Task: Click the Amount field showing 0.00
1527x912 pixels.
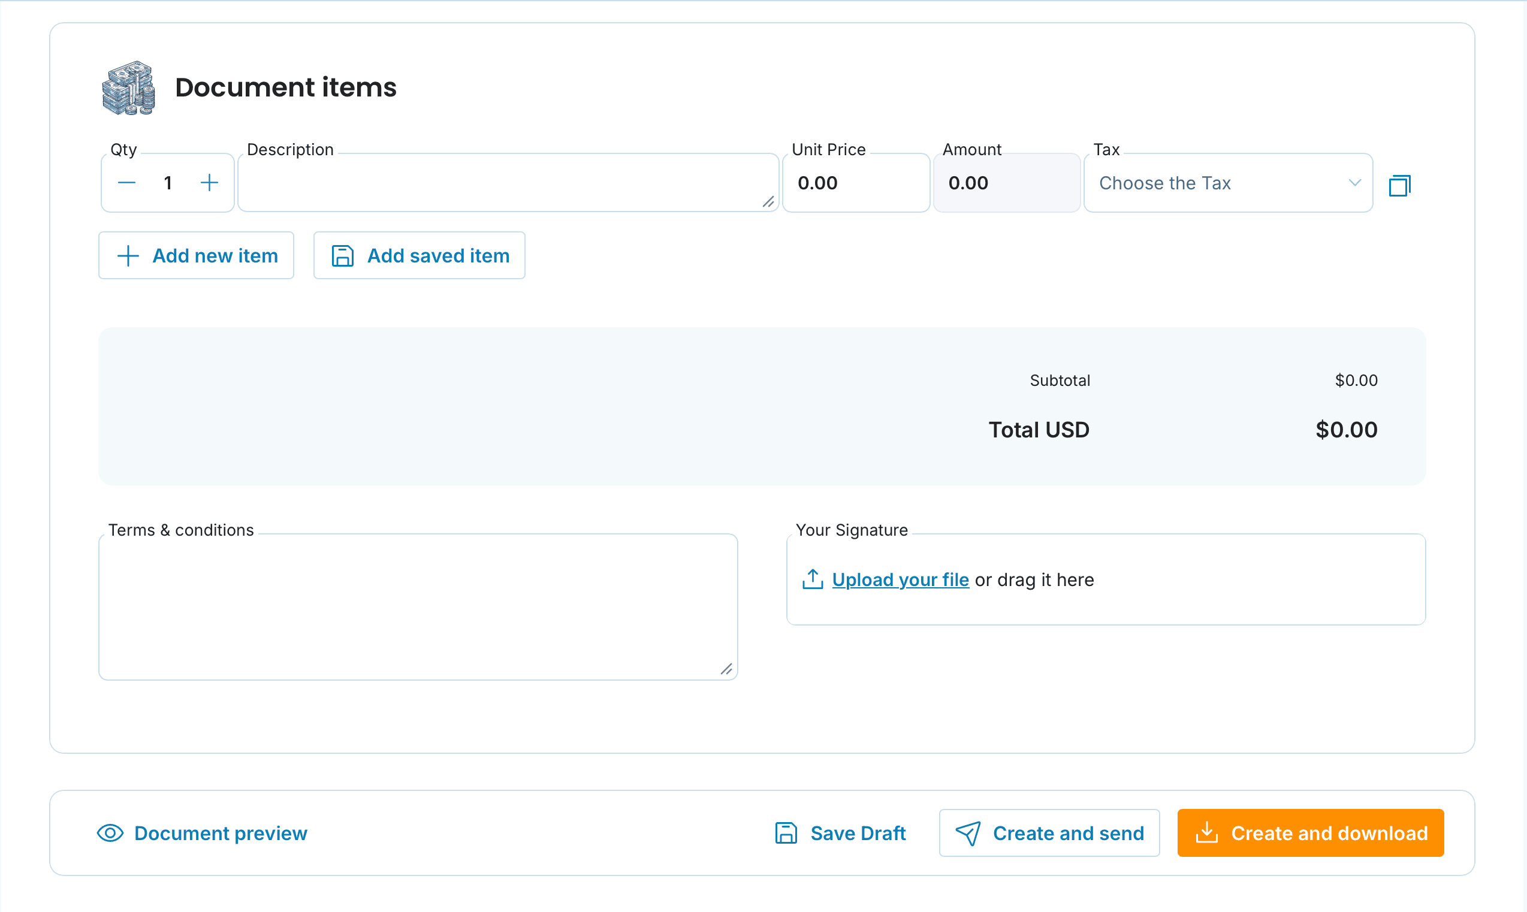Action: click(x=1007, y=183)
